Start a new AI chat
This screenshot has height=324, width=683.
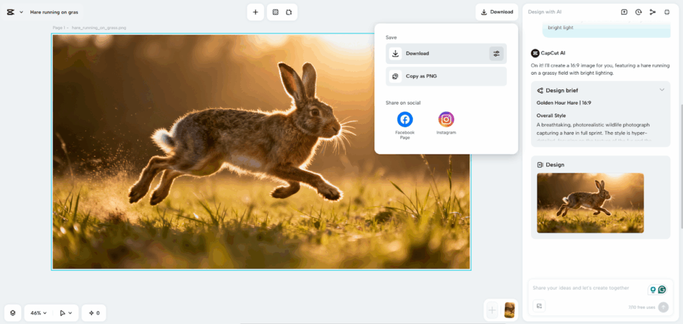[624, 12]
